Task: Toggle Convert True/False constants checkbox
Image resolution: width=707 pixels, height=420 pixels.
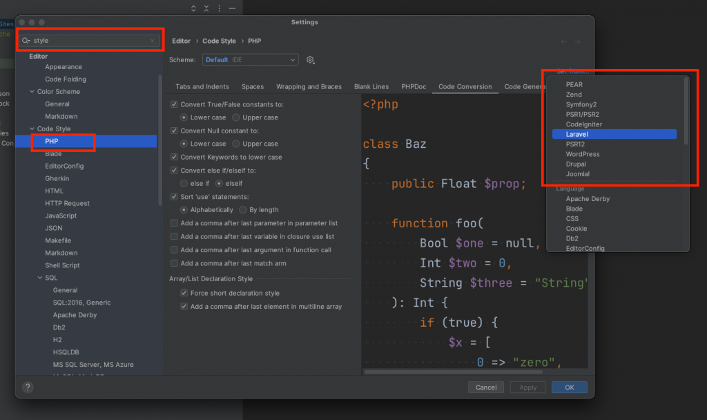Action: (x=174, y=104)
